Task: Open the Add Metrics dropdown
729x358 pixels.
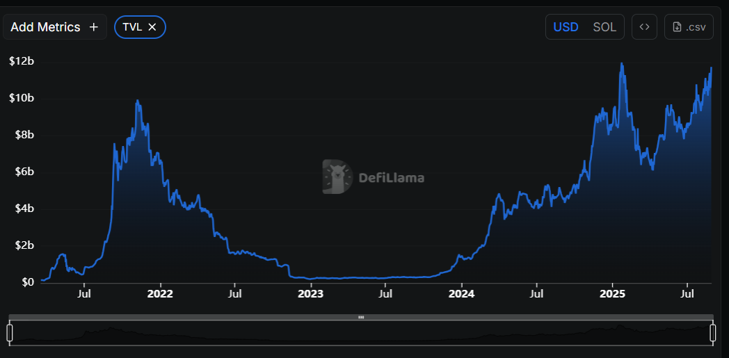Action: coord(46,27)
